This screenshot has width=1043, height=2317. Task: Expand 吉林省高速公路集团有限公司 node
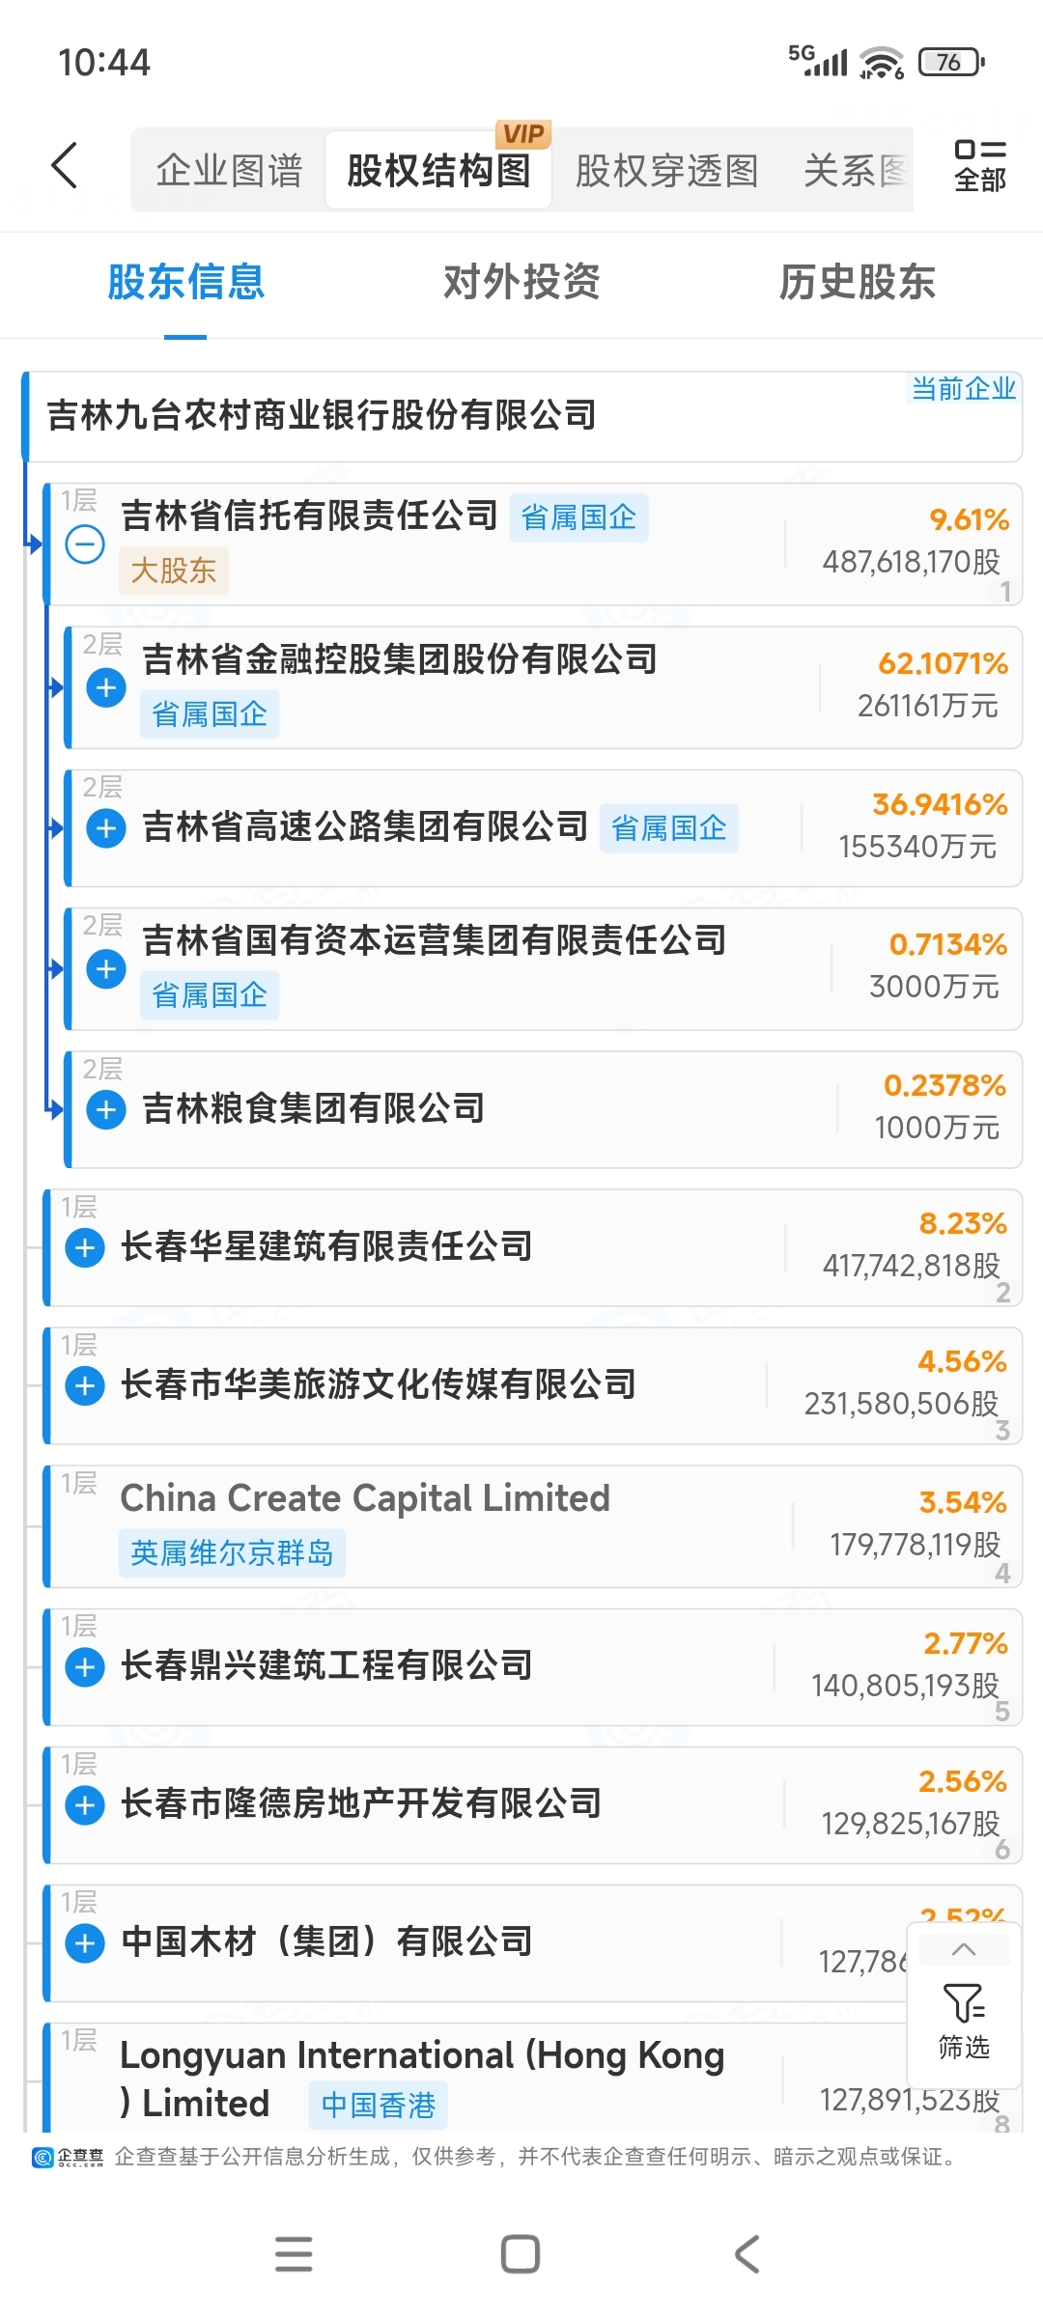[x=106, y=828]
